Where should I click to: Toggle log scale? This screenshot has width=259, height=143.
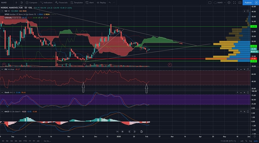[251, 141]
